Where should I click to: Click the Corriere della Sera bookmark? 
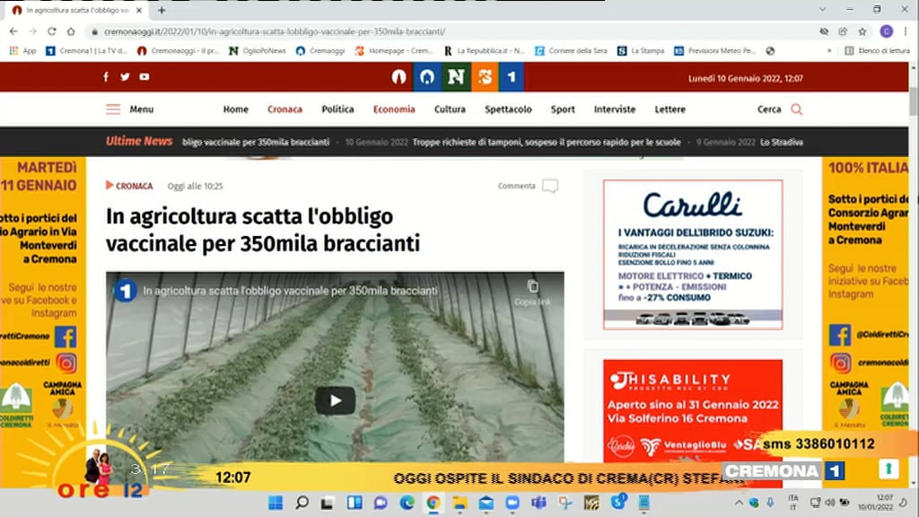tap(571, 51)
